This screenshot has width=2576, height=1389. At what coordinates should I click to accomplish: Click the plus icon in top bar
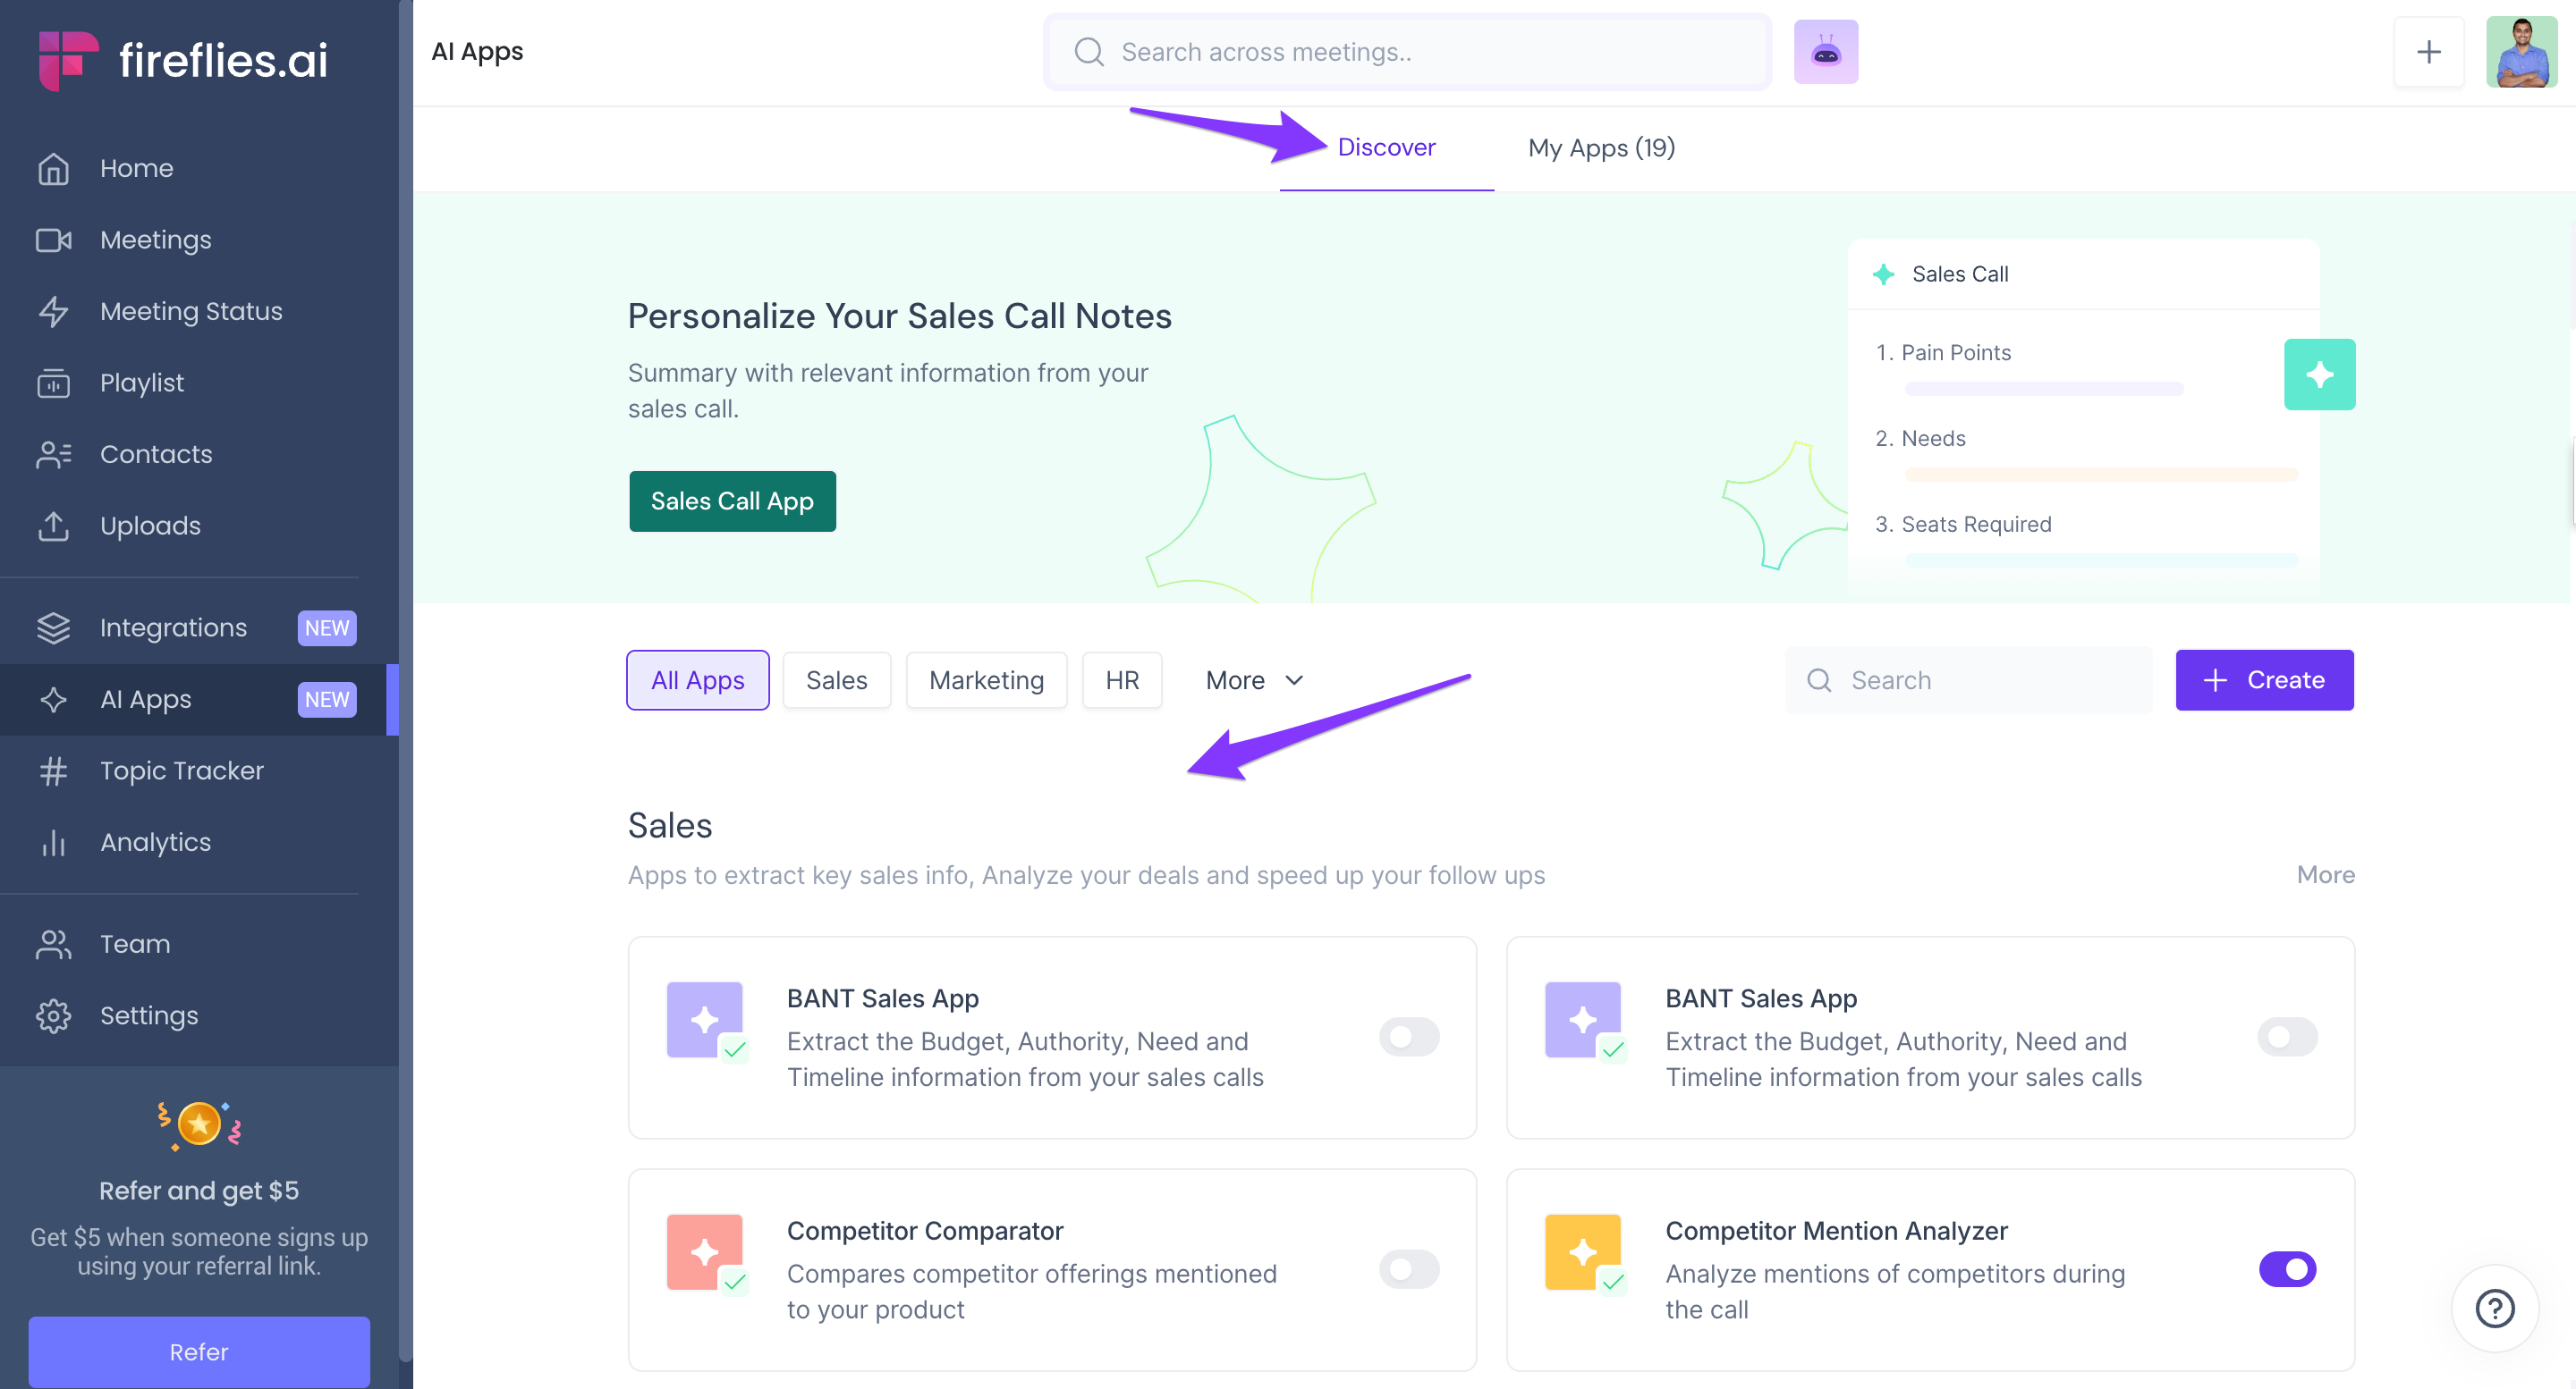[x=2428, y=52]
